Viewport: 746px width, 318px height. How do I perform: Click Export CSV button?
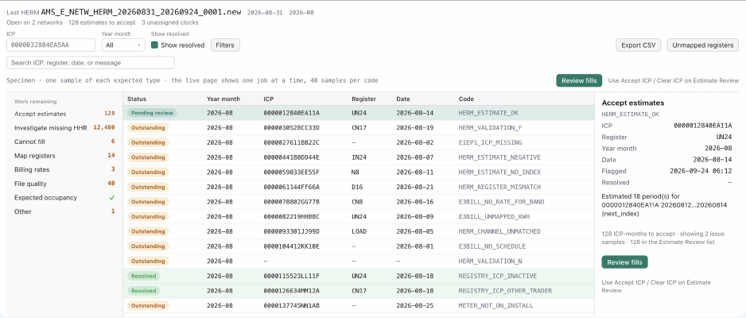639,45
